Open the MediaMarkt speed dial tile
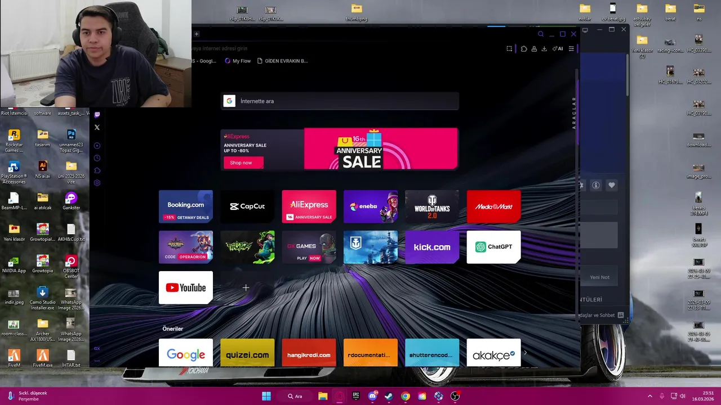Image resolution: width=721 pixels, height=405 pixels. pyautogui.click(x=494, y=206)
